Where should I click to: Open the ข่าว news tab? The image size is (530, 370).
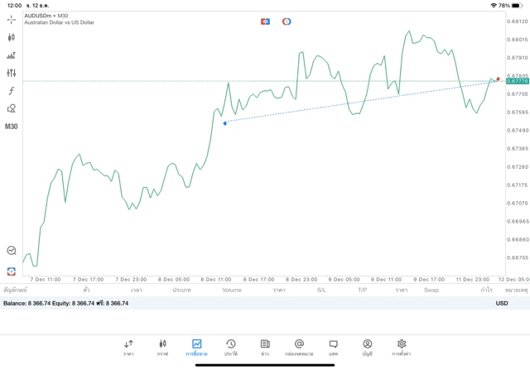pyautogui.click(x=265, y=348)
